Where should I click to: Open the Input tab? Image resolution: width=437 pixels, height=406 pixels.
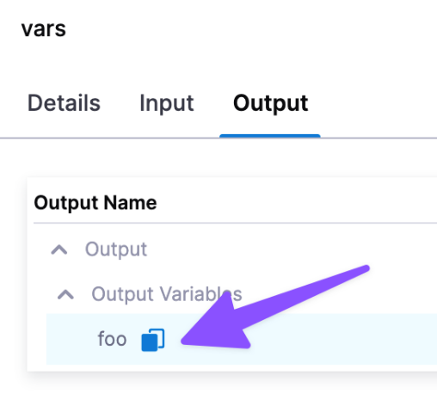coord(167,103)
